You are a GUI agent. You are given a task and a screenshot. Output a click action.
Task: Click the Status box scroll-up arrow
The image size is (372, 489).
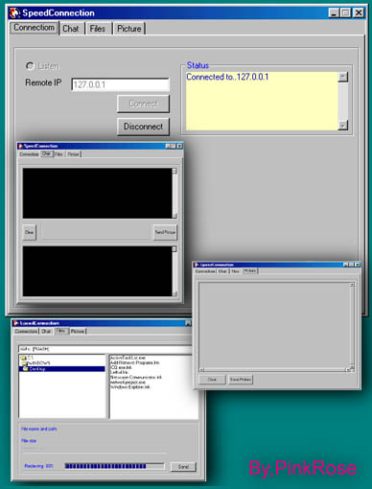(x=342, y=77)
